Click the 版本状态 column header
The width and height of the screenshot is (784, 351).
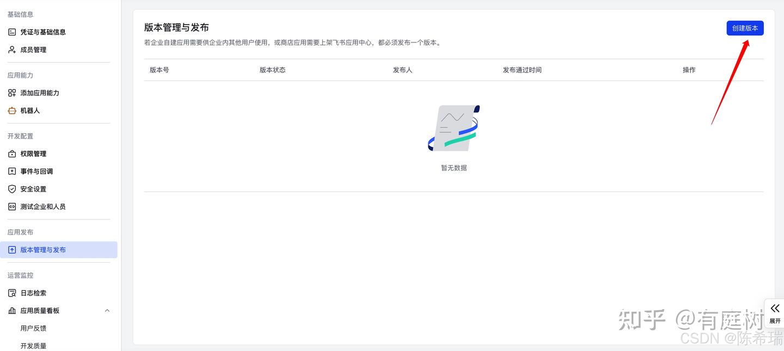[x=272, y=70]
